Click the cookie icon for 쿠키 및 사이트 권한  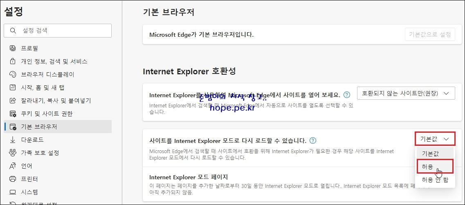coord(13,114)
